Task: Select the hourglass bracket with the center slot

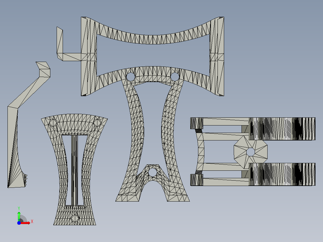Action: click(74, 170)
